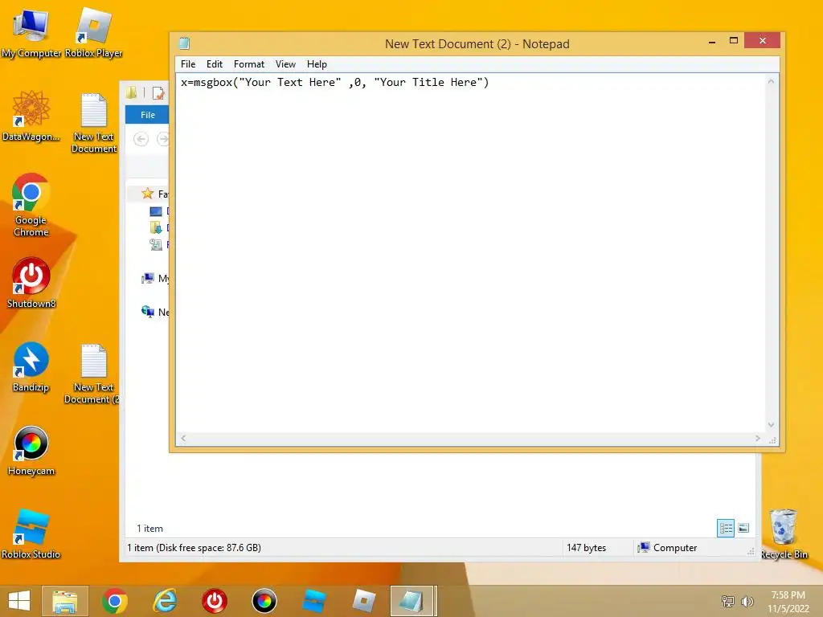
Task: Click the 147 bytes status bar entry
Action: pos(586,548)
